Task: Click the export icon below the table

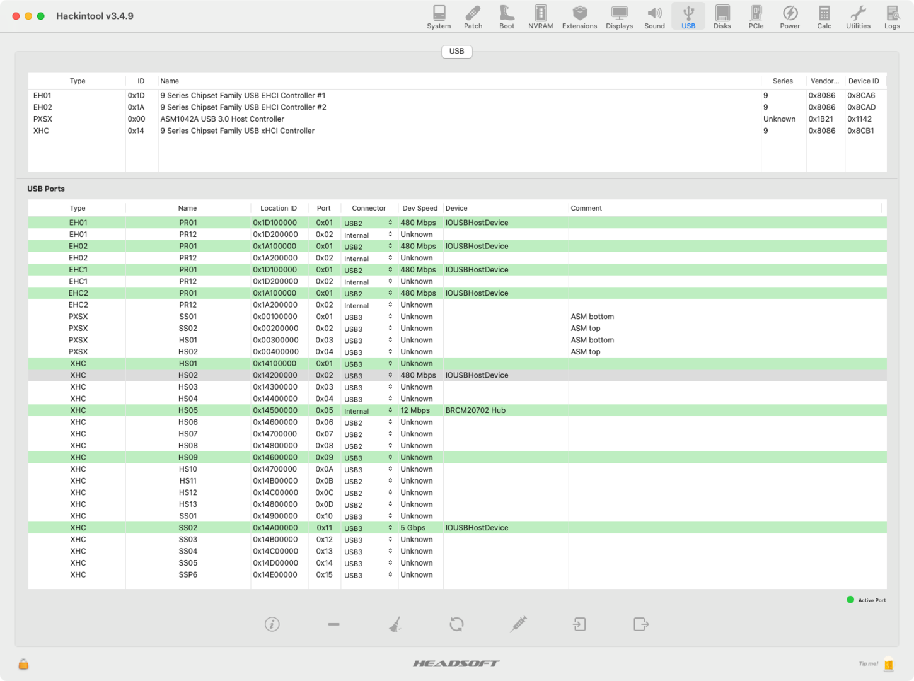Action: click(x=641, y=624)
